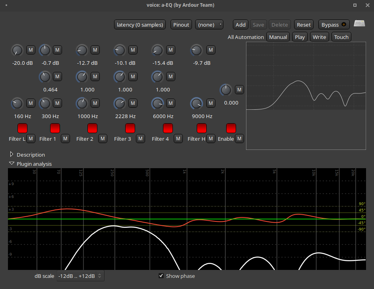Open the dB scale combo box

pyautogui.click(x=80, y=276)
